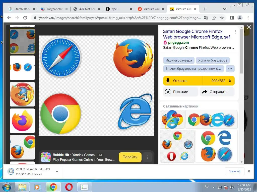The image size is (257, 192).
Task: Open the image title options three-dot menu
Action: click(235, 32)
